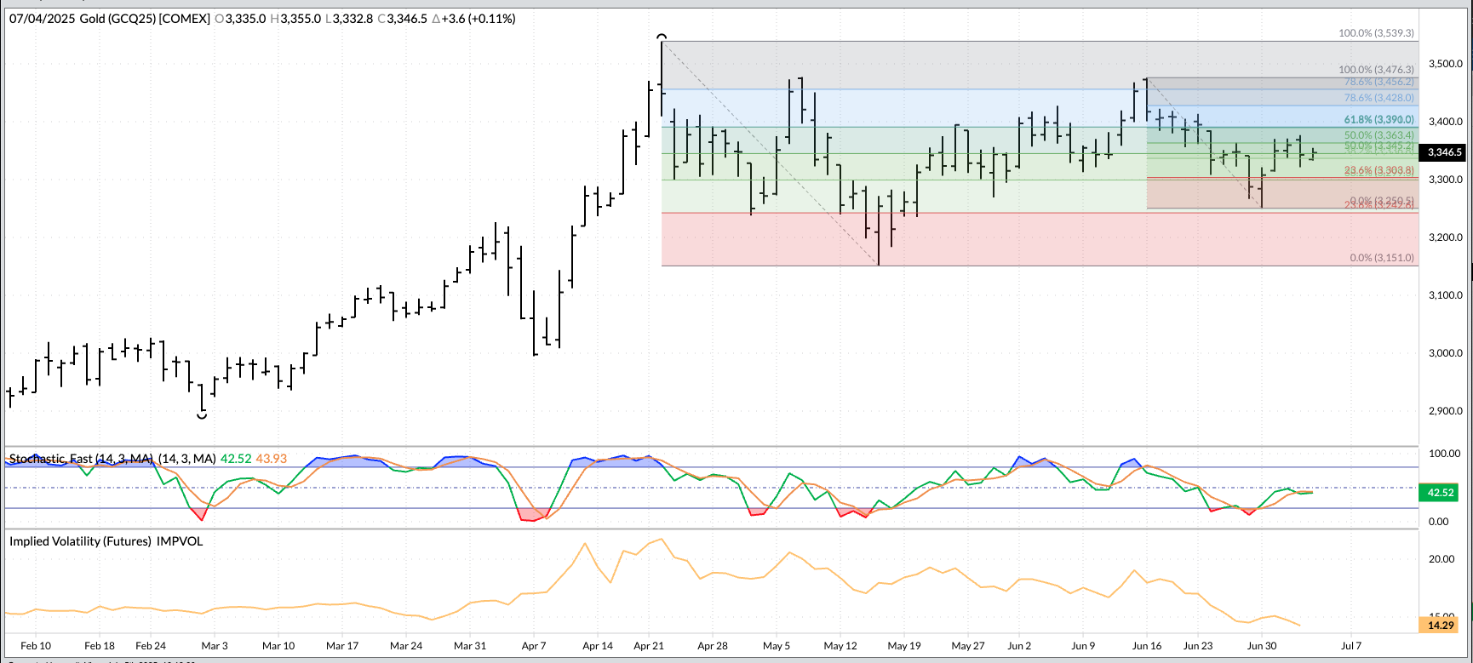Click the black 3,346.5 last price badge

[x=1444, y=152]
